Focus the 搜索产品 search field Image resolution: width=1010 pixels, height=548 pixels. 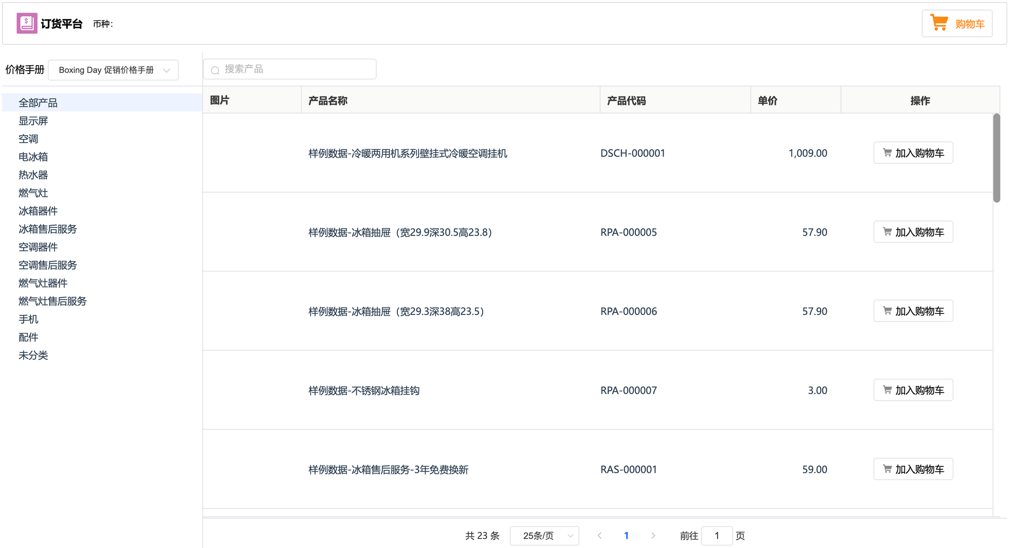click(298, 69)
